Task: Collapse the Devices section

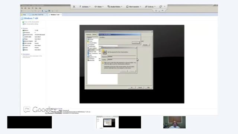Action: point(22,28)
